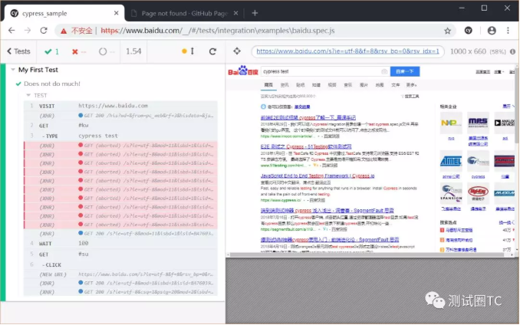Click the Digi-Key logo thumbnail
Screen dimensions: 520x325
click(x=478, y=193)
